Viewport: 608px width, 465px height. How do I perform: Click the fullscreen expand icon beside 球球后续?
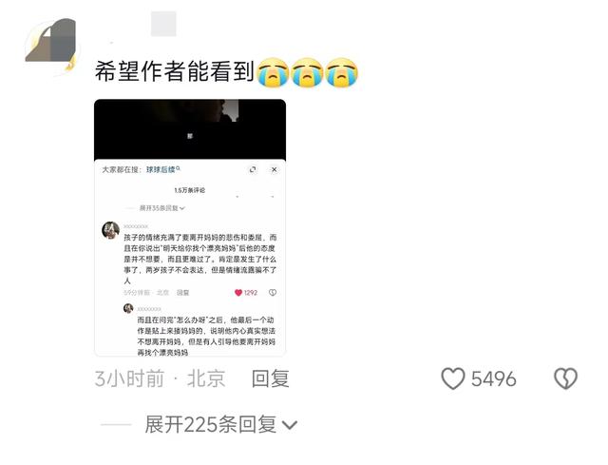[x=253, y=169]
